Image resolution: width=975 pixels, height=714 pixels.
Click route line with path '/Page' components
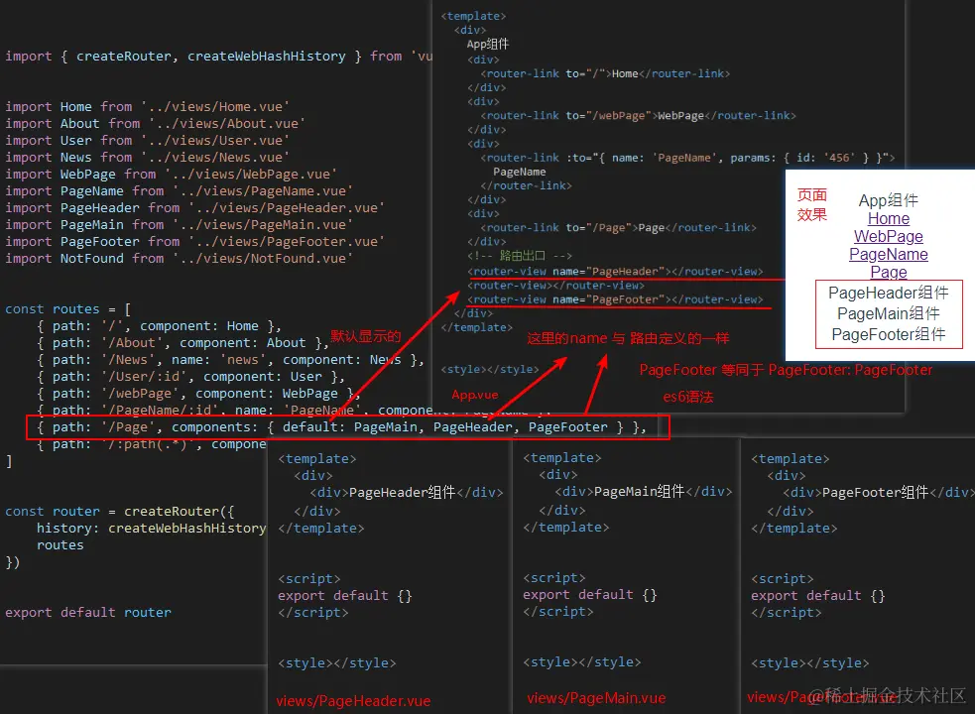(342, 427)
